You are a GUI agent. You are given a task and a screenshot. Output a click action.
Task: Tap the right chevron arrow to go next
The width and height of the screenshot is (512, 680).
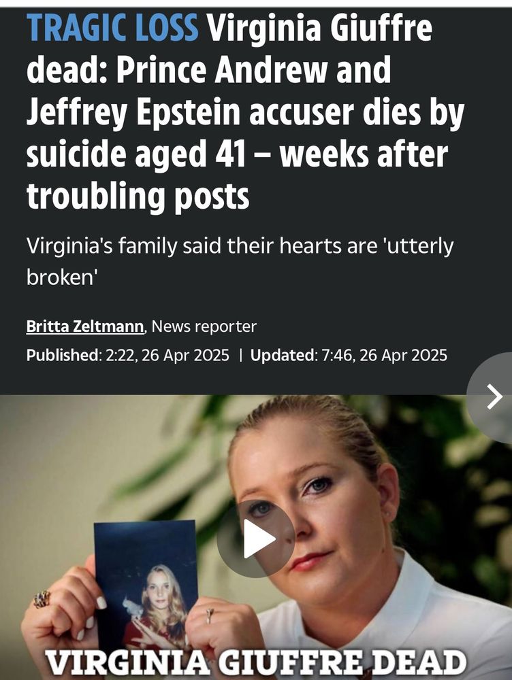tap(494, 396)
